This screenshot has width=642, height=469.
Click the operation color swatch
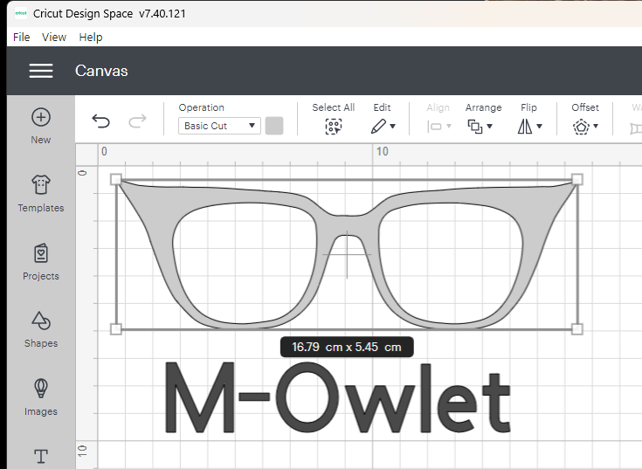tap(274, 126)
